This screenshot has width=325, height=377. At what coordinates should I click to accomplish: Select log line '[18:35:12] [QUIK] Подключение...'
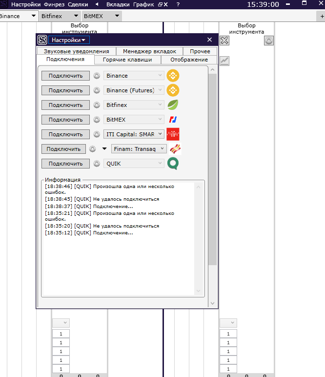[x=89, y=233]
